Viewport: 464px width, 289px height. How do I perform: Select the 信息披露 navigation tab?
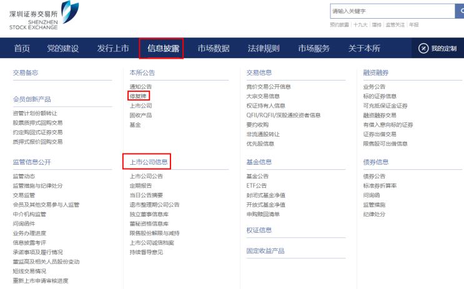pyautogui.click(x=164, y=48)
